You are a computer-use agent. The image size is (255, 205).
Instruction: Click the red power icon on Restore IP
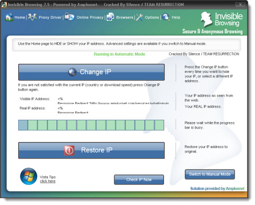pos(69,150)
